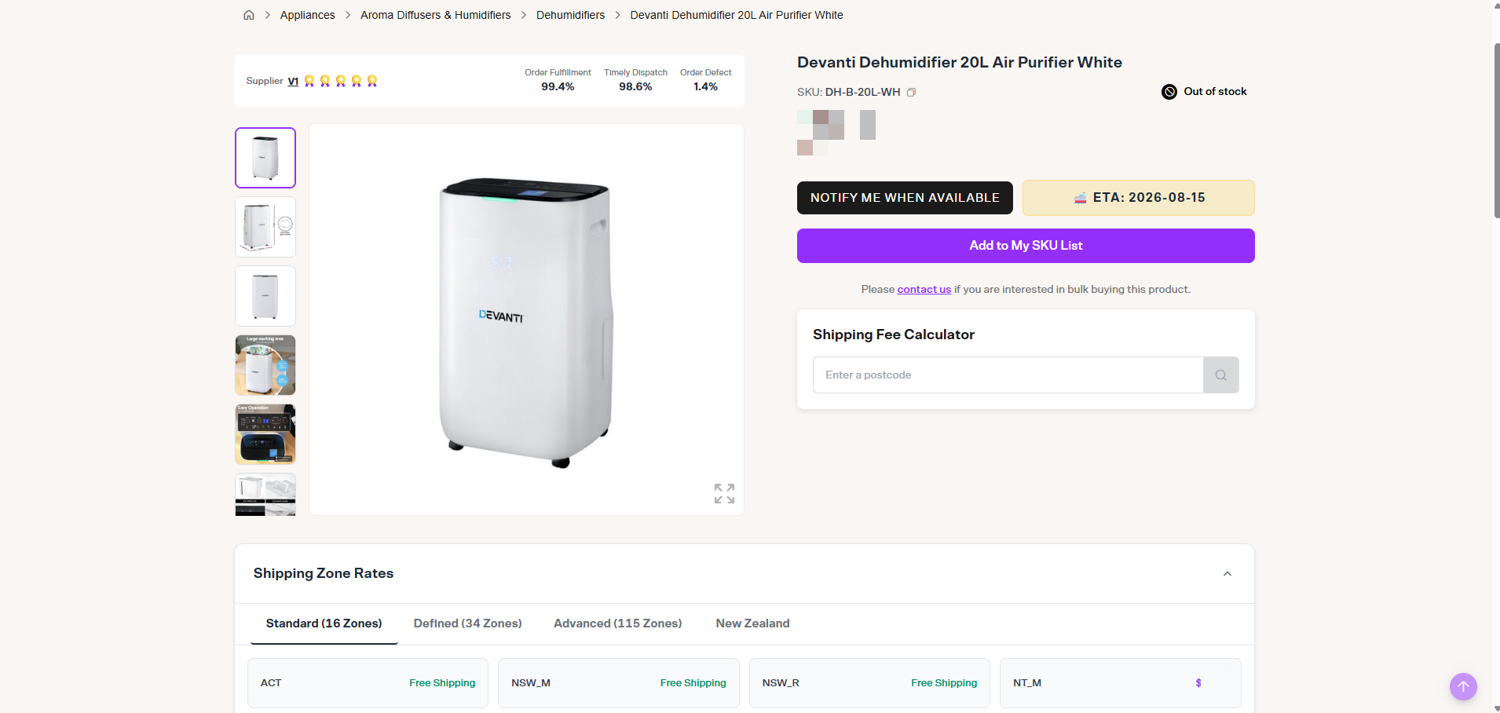Screen dimensions: 1500x713
Task: Open the Dehumidifiers breadcrumb link
Action: click(570, 15)
